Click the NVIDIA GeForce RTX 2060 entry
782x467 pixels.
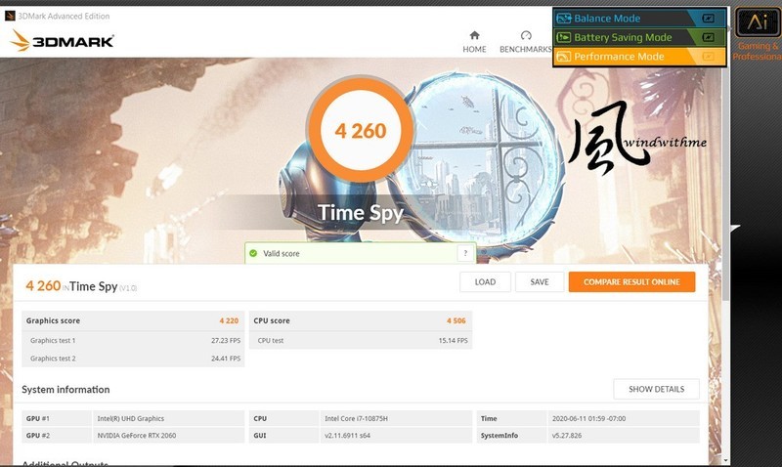pyautogui.click(x=137, y=435)
